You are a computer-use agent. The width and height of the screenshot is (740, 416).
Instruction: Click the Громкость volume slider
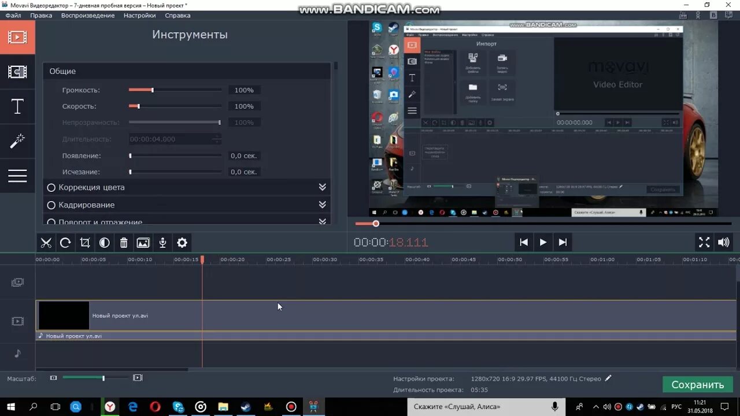coord(175,90)
